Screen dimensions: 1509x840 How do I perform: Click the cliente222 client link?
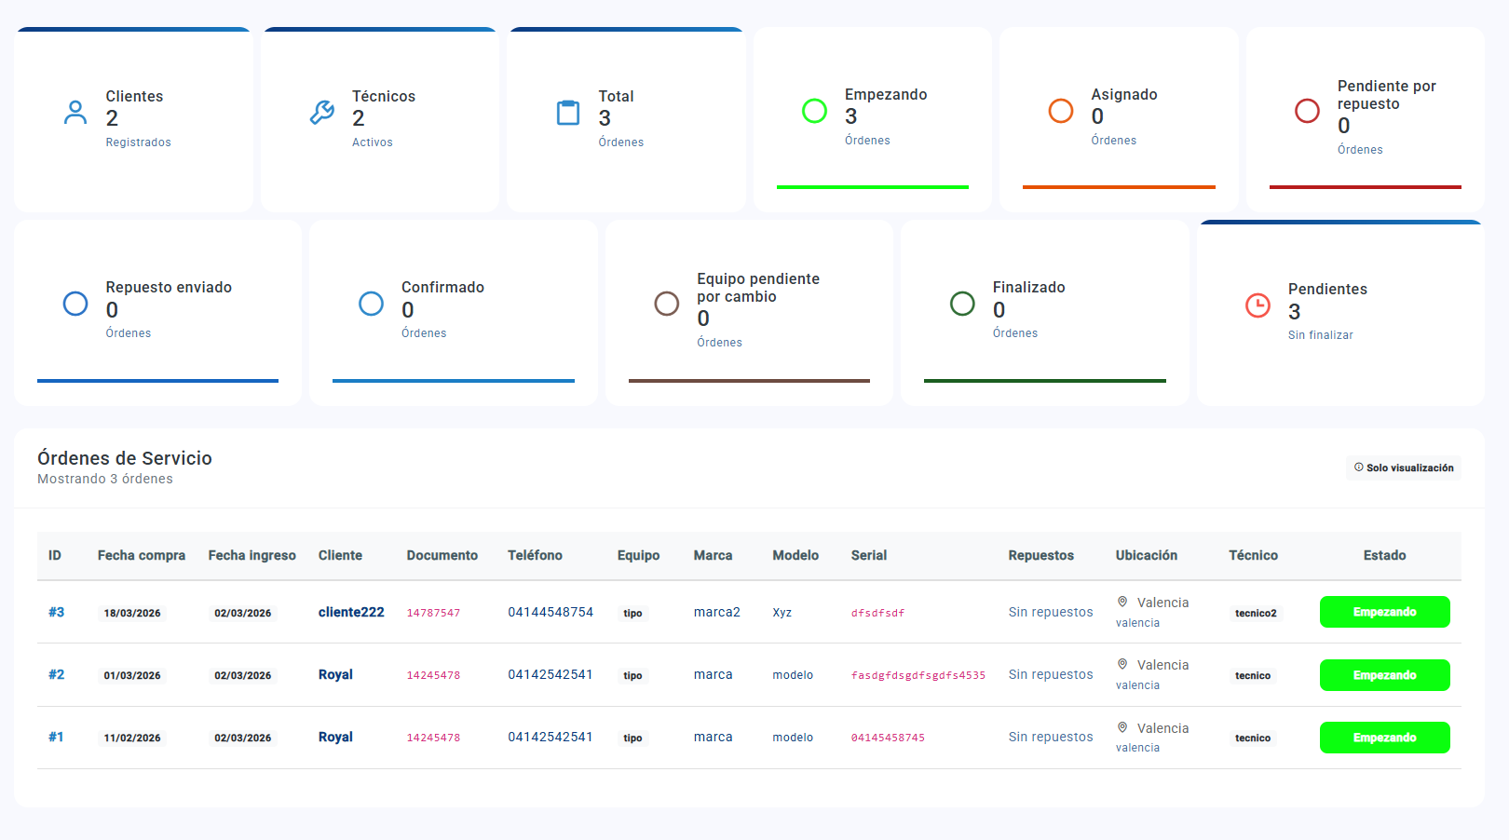point(350,612)
